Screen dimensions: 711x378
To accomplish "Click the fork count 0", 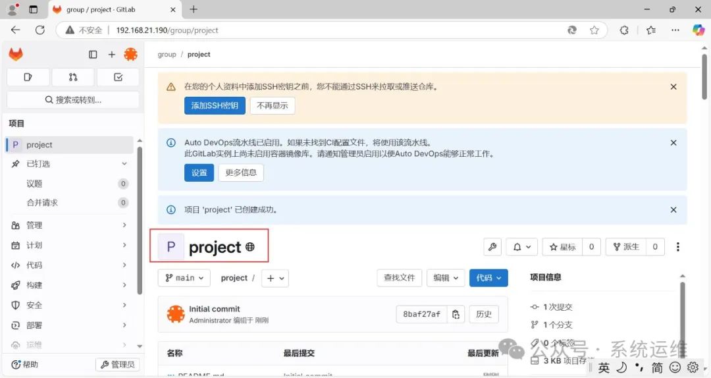I will 655,247.
